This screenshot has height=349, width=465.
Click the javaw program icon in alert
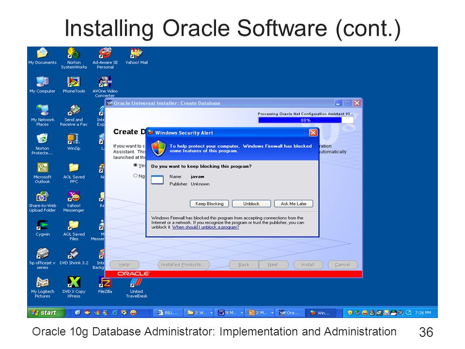pyautogui.click(x=157, y=179)
